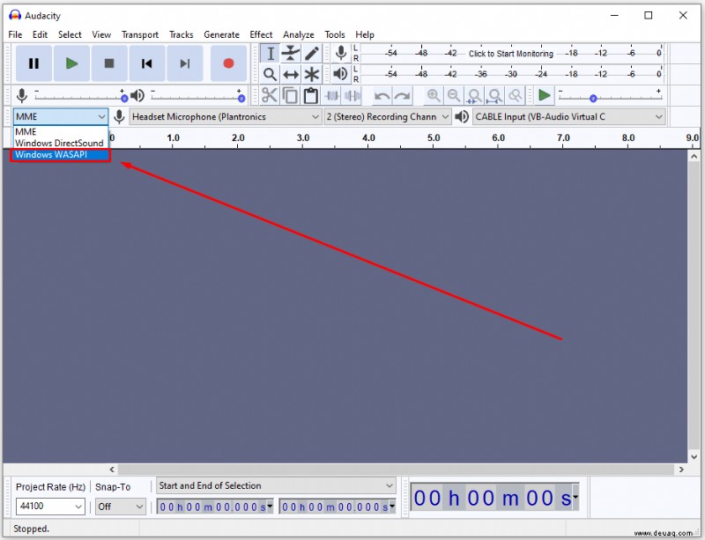Open the Tracks menu

coord(182,34)
